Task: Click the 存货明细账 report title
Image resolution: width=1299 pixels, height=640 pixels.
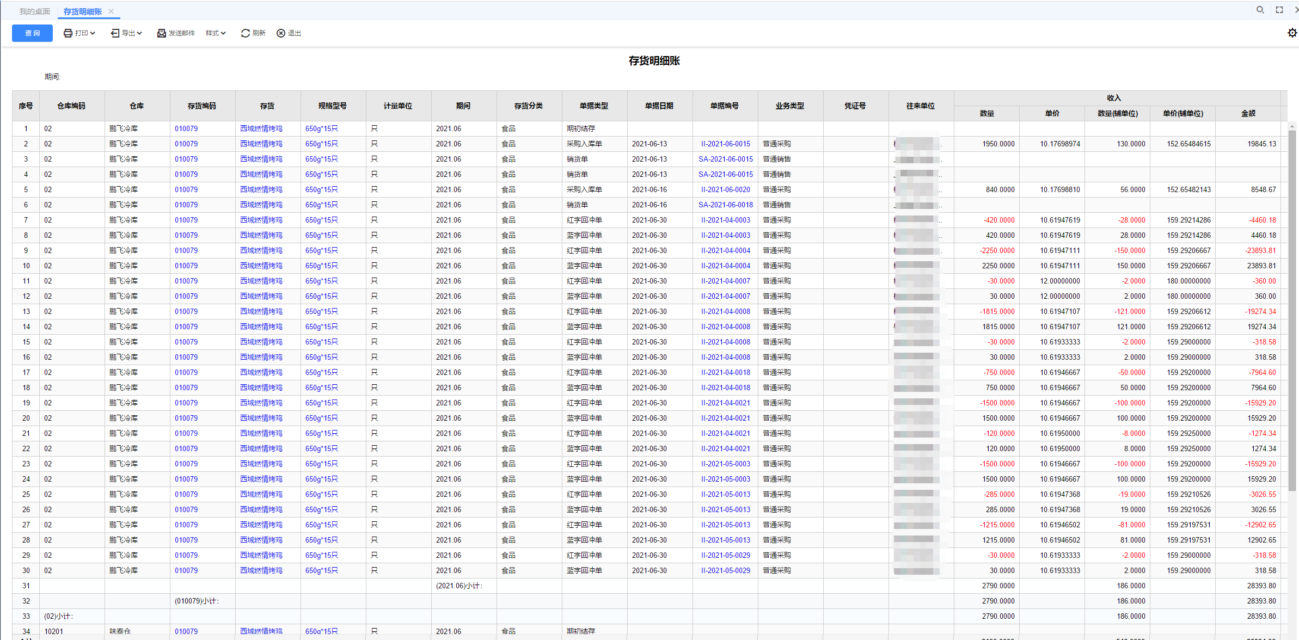Action: [654, 61]
